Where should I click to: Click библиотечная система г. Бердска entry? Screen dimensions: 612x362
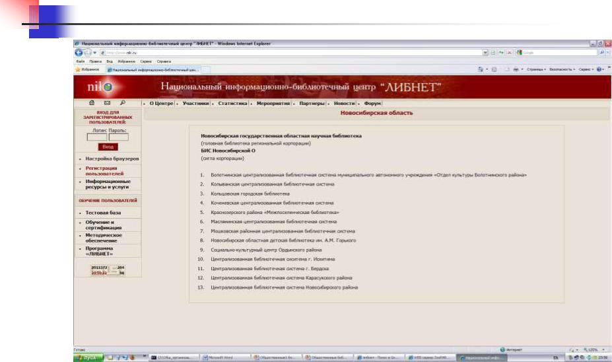[x=270, y=269]
